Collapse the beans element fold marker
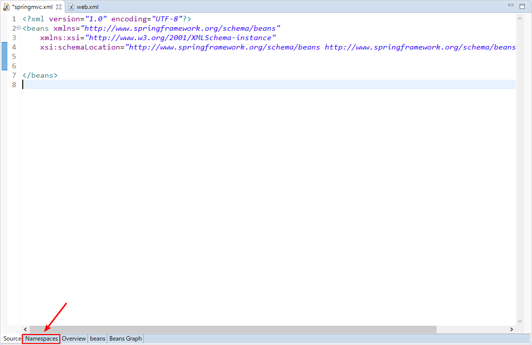Image resolution: width=532 pixels, height=345 pixels. coord(19,28)
